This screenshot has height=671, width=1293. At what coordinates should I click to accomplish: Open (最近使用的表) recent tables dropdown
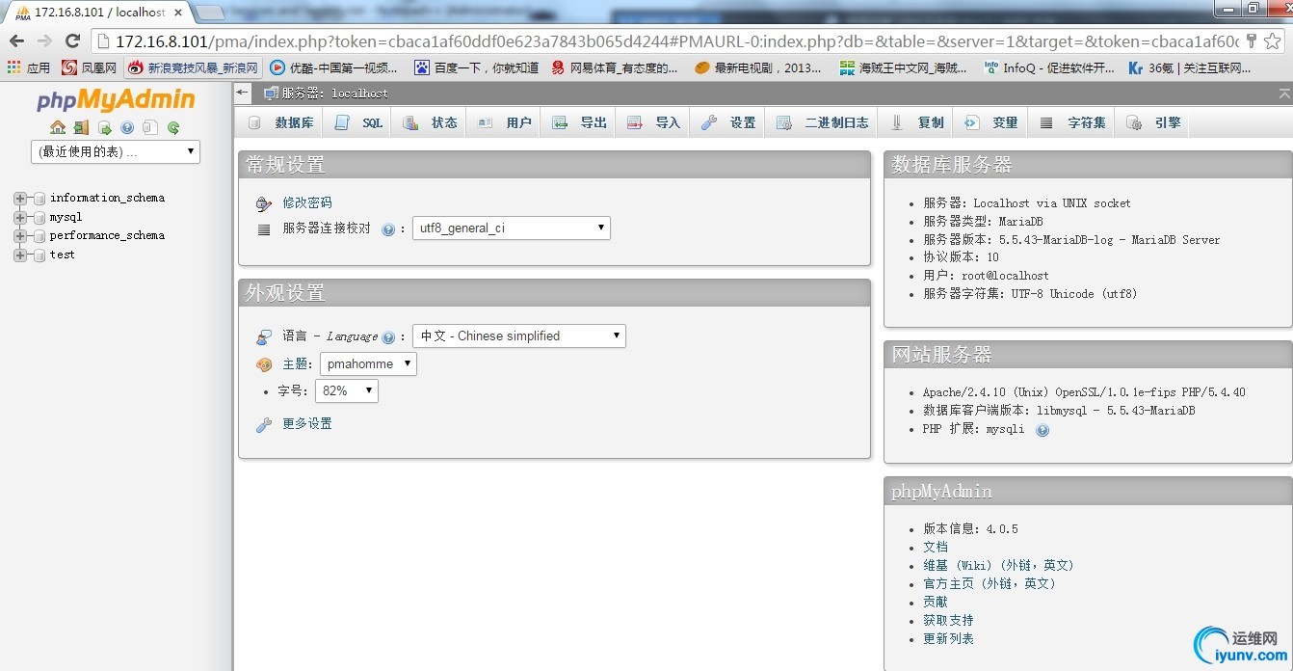pyautogui.click(x=116, y=151)
